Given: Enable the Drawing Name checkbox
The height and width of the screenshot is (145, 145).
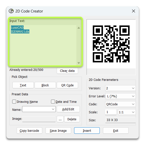Looking at the screenshot, I should (x=14, y=102).
